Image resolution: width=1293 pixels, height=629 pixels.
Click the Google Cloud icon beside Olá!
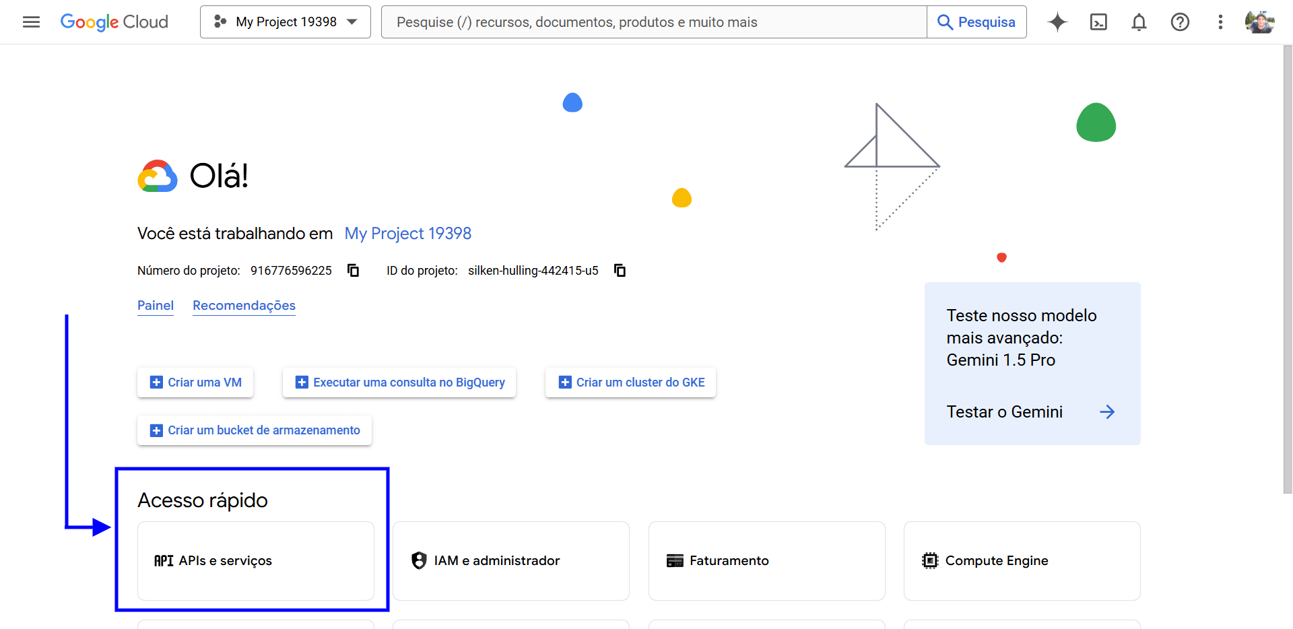[x=158, y=176]
